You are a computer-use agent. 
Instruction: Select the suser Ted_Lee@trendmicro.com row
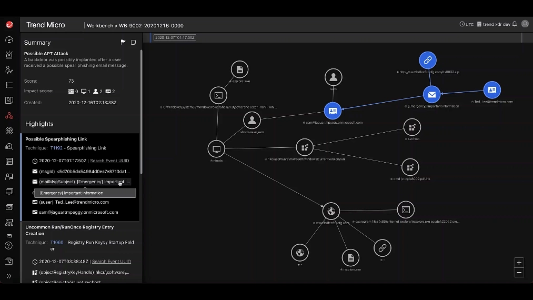(71, 202)
